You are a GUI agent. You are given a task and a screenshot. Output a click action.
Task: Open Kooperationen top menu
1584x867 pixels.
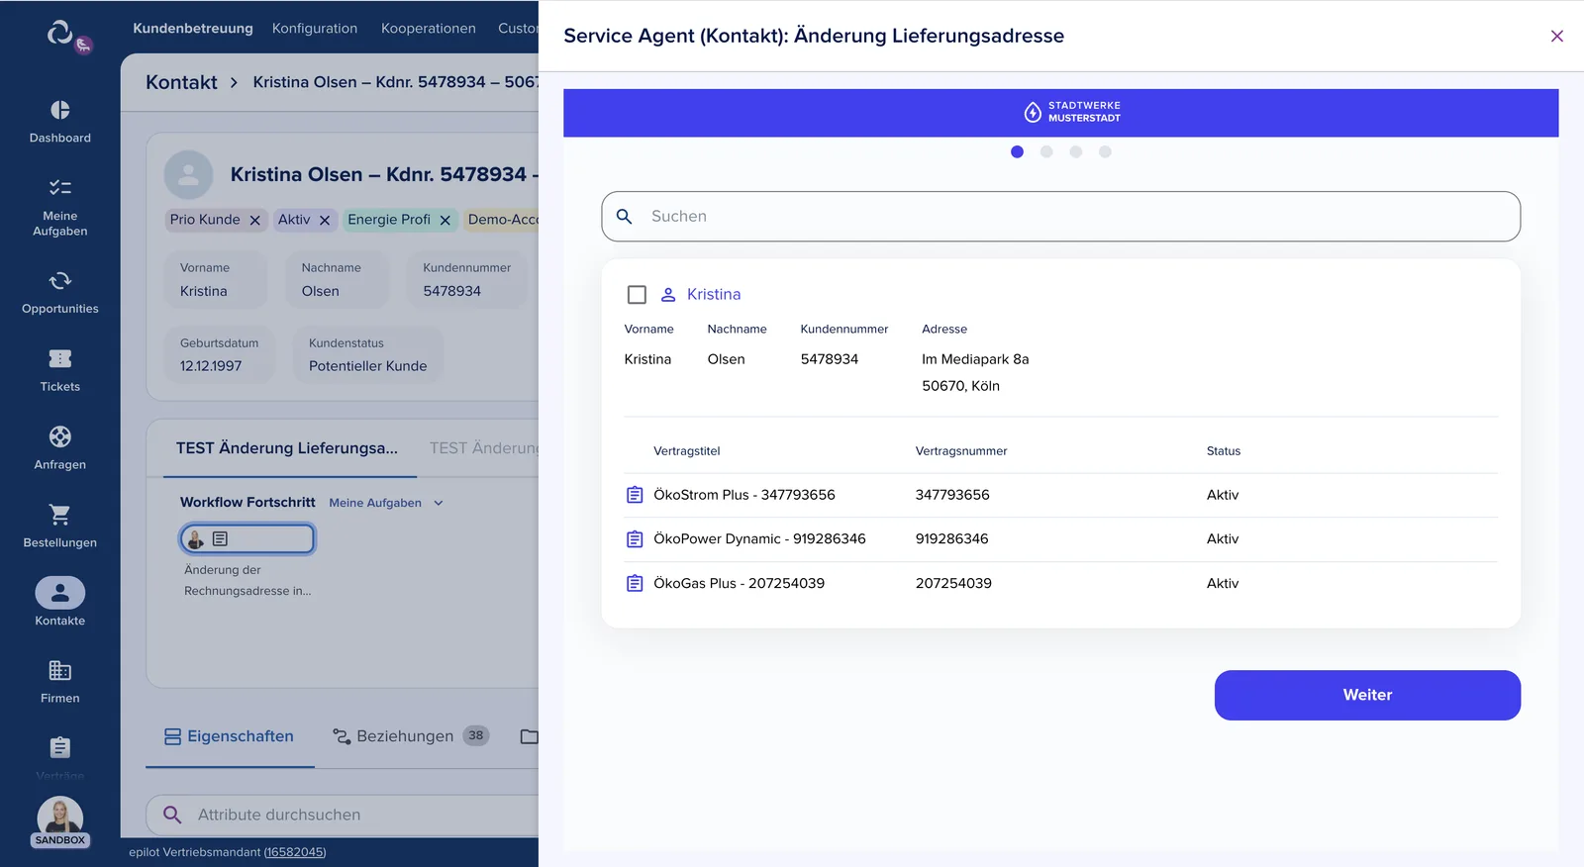click(x=428, y=29)
